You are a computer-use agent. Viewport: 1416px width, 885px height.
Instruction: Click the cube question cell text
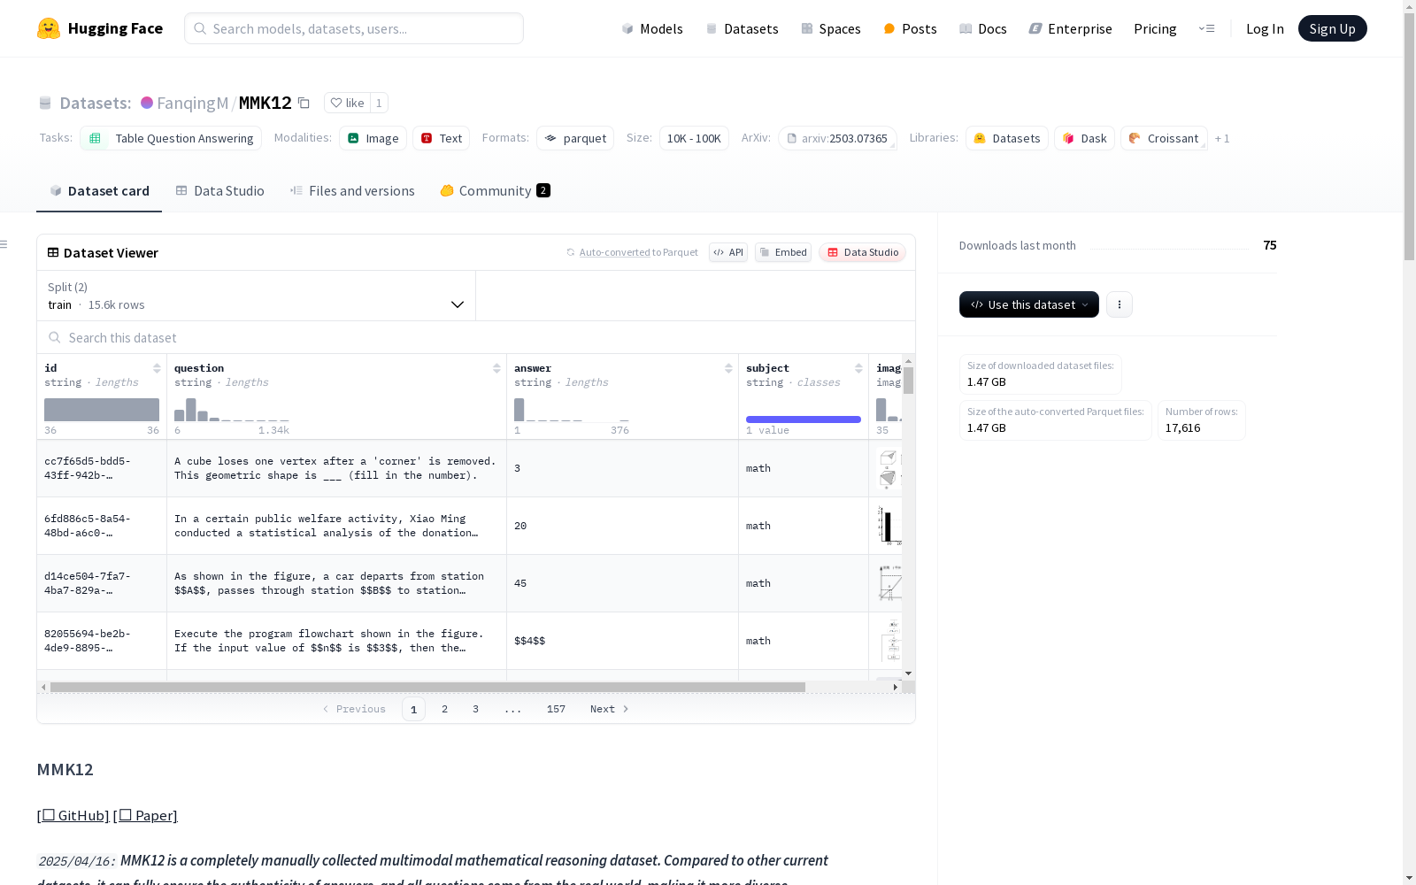click(x=335, y=468)
